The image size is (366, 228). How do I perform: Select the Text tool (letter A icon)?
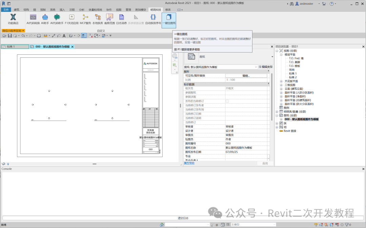pos(64,35)
